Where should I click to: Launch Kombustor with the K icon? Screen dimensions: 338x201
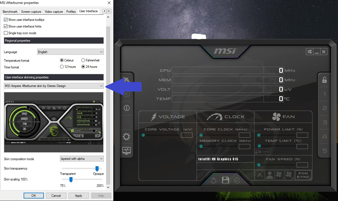[x=127, y=94]
